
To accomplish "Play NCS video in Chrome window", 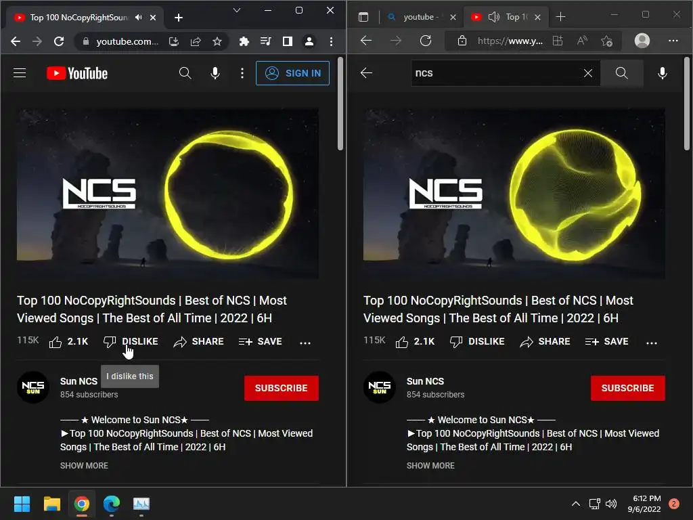I will tap(168, 193).
